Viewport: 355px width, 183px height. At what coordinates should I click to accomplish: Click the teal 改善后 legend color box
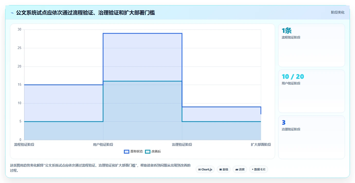click(x=148, y=151)
